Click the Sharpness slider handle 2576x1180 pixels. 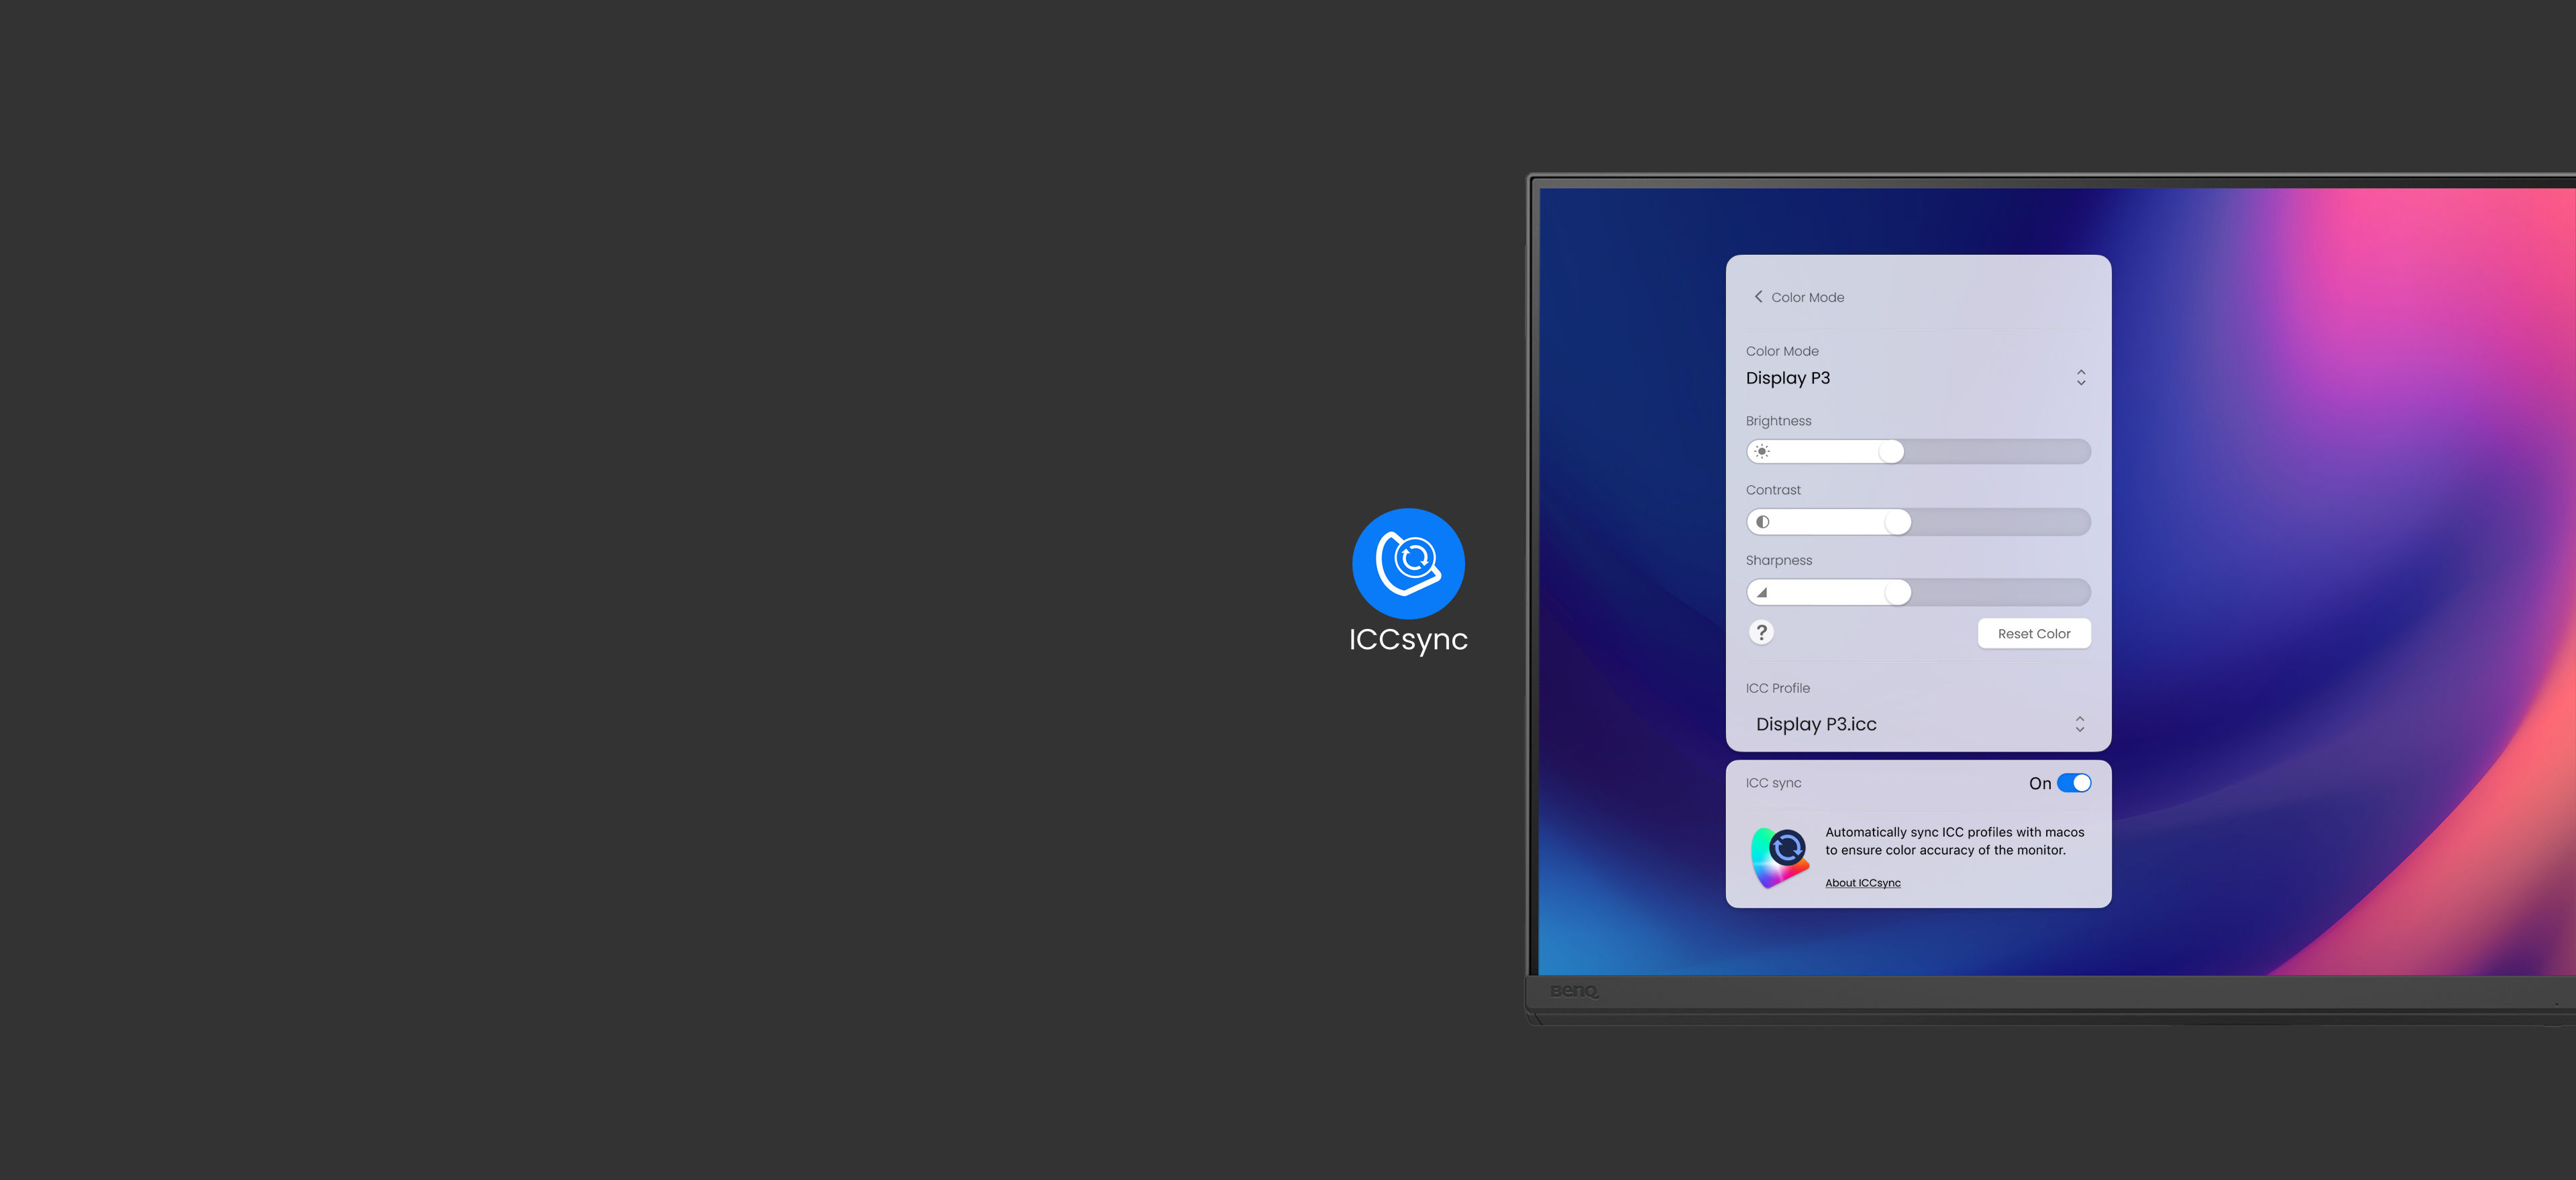1896,591
